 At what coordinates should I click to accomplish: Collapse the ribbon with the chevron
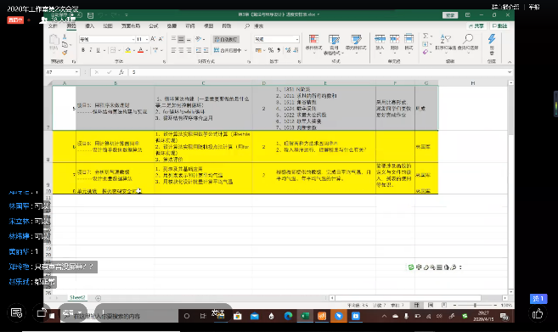(x=510, y=62)
